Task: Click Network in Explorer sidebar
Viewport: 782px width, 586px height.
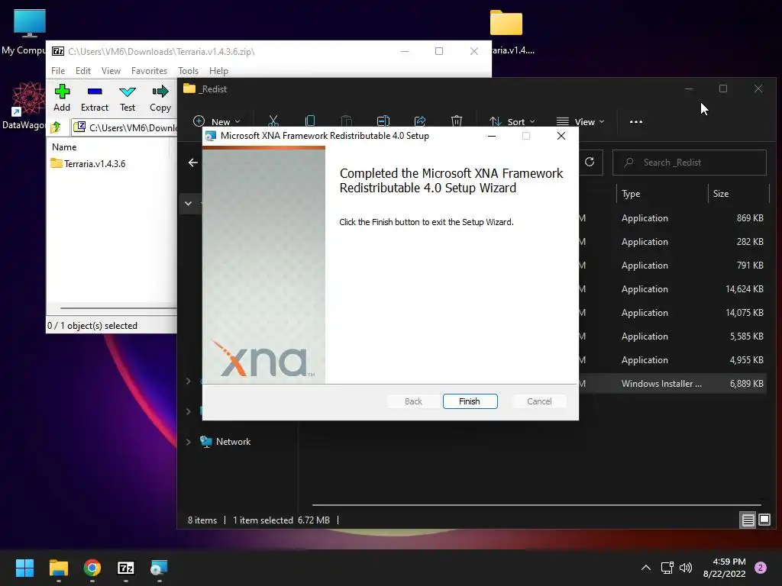Action: pyautogui.click(x=233, y=442)
